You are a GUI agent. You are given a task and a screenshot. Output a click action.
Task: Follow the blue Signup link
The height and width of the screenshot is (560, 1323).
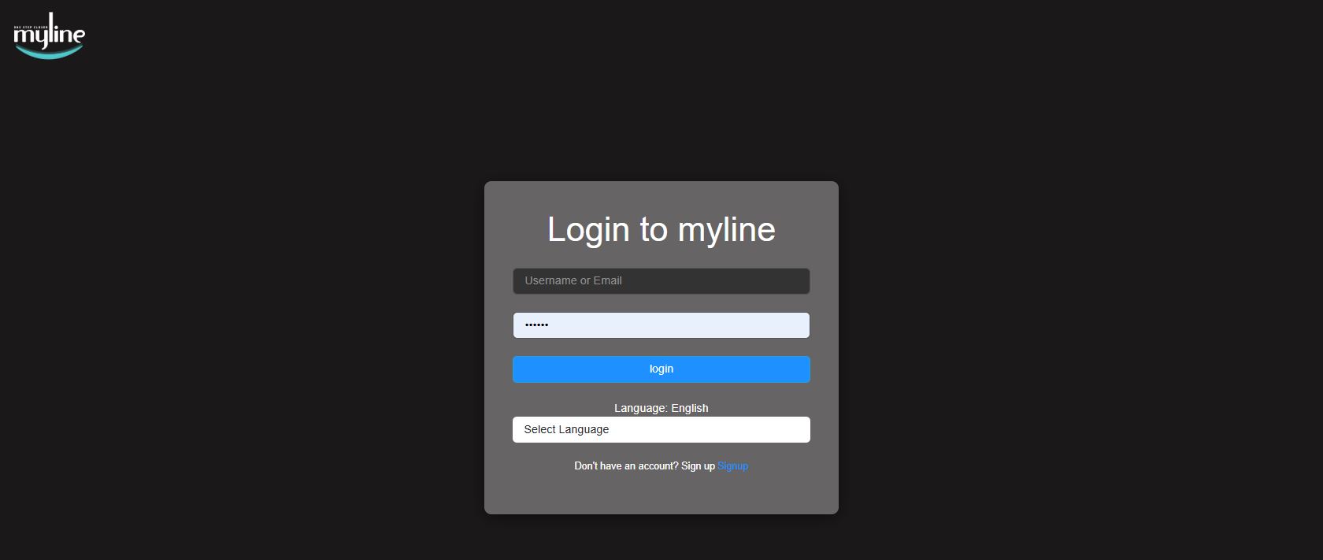(732, 466)
